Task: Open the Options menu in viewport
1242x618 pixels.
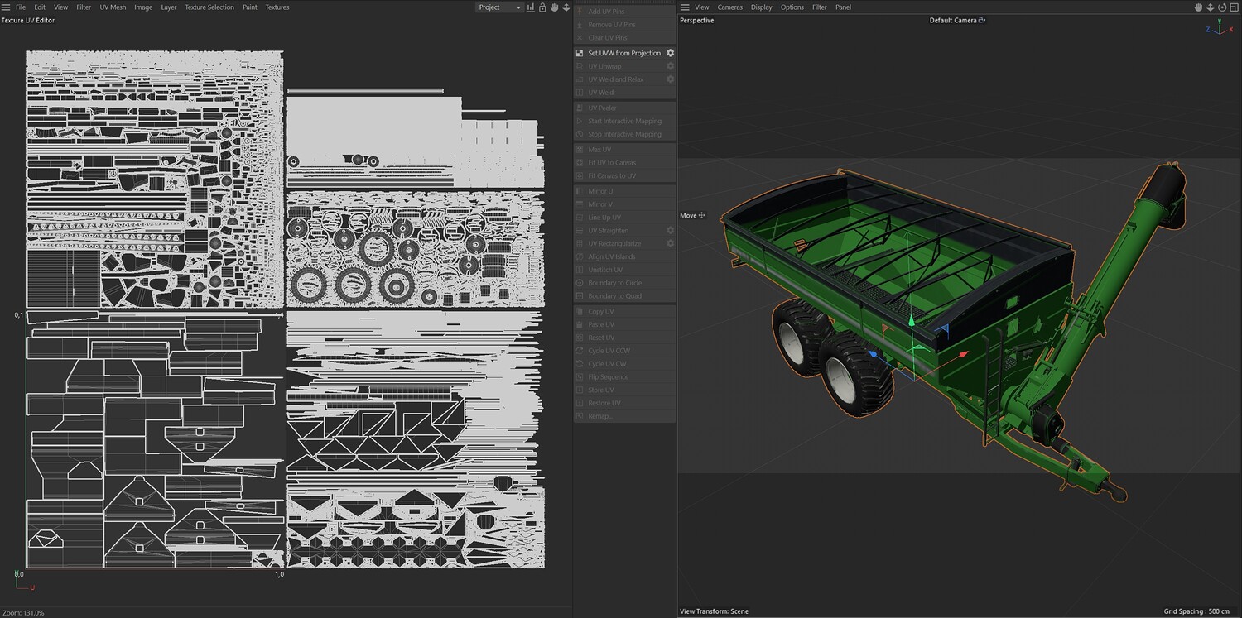Action: (792, 7)
